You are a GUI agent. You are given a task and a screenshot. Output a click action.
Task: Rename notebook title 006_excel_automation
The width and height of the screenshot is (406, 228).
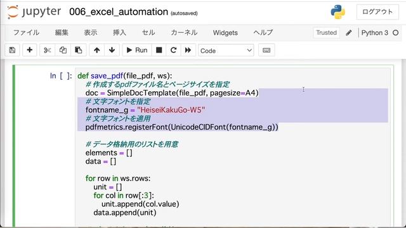pos(119,12)
